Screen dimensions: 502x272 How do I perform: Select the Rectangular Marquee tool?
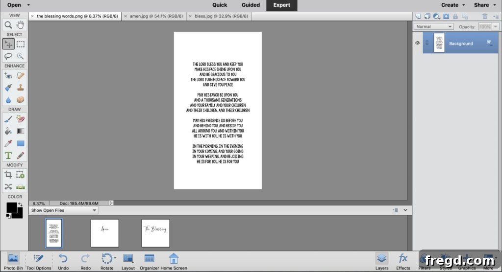(21, 44)
